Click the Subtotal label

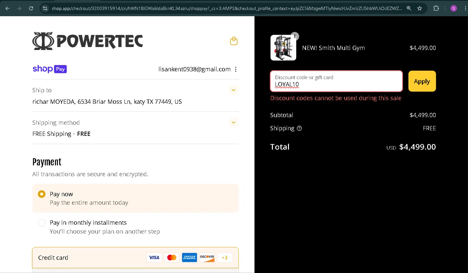281,115
